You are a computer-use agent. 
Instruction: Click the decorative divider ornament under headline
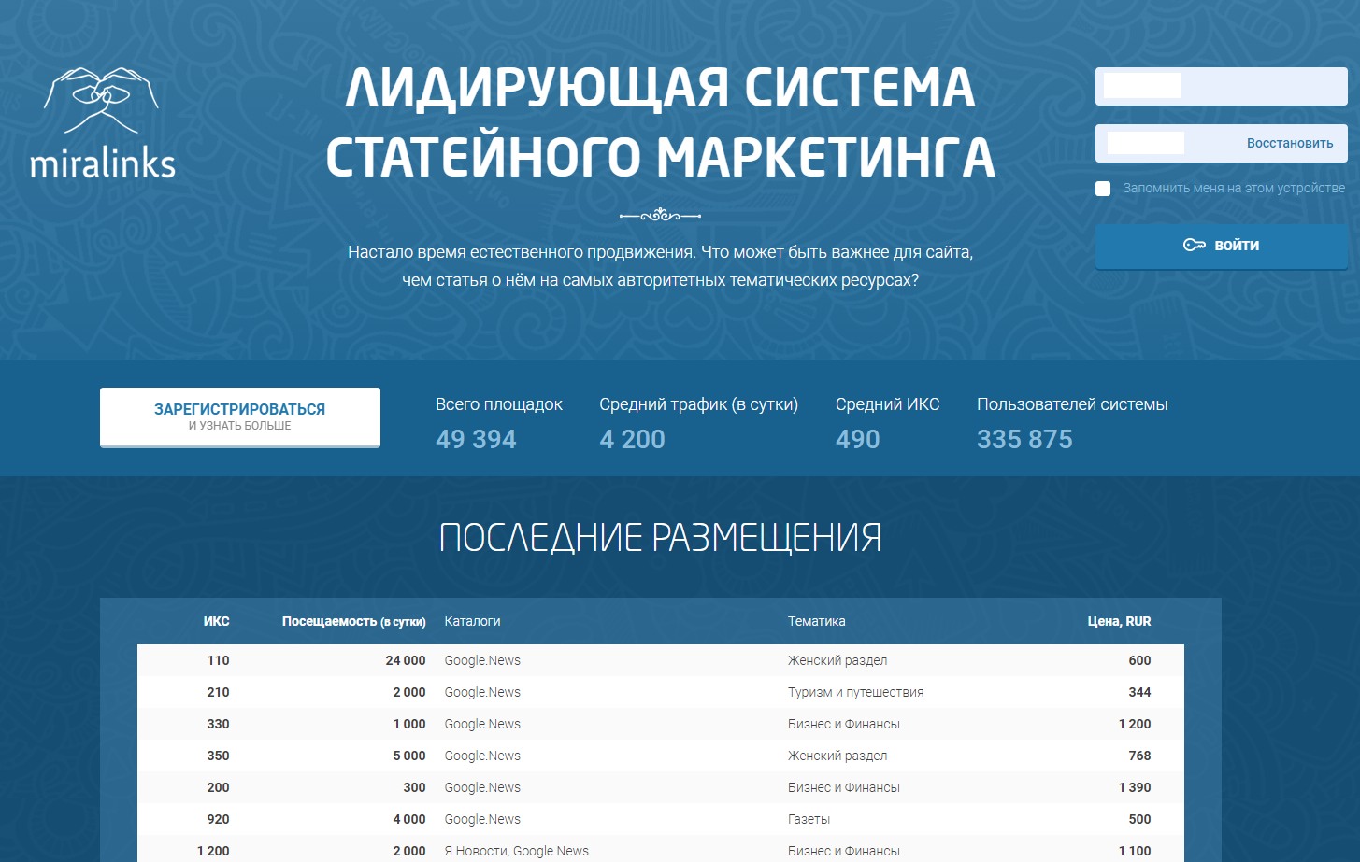point(660,216)
